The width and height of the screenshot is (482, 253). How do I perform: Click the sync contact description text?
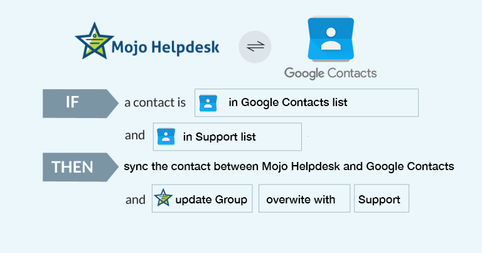(289, 167)
